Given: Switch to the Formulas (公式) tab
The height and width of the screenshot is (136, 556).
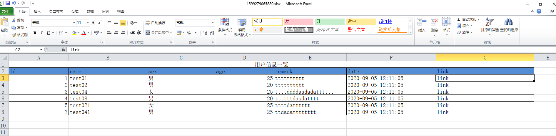Looking at the screenshot, I should click(x=75, y=11).
